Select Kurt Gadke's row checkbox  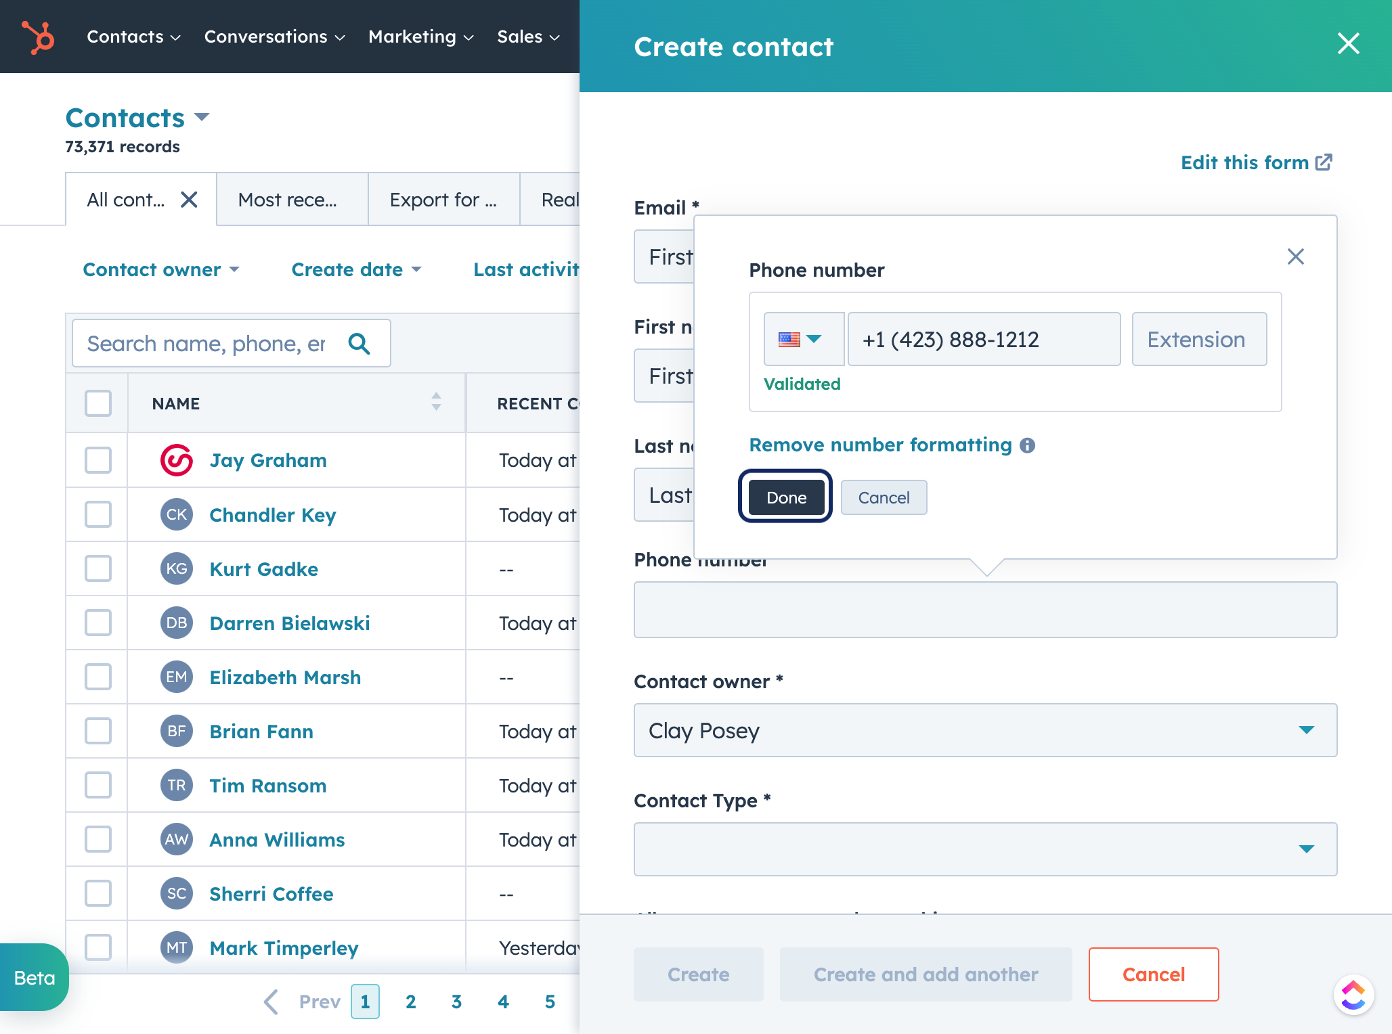pyautogui.click(x=98, y=568)
